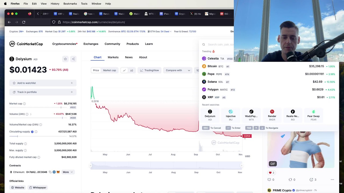The height and width of the screenshot is (193, 344).
Task: Click the Volume (24h) info icon
Action: 27,114
